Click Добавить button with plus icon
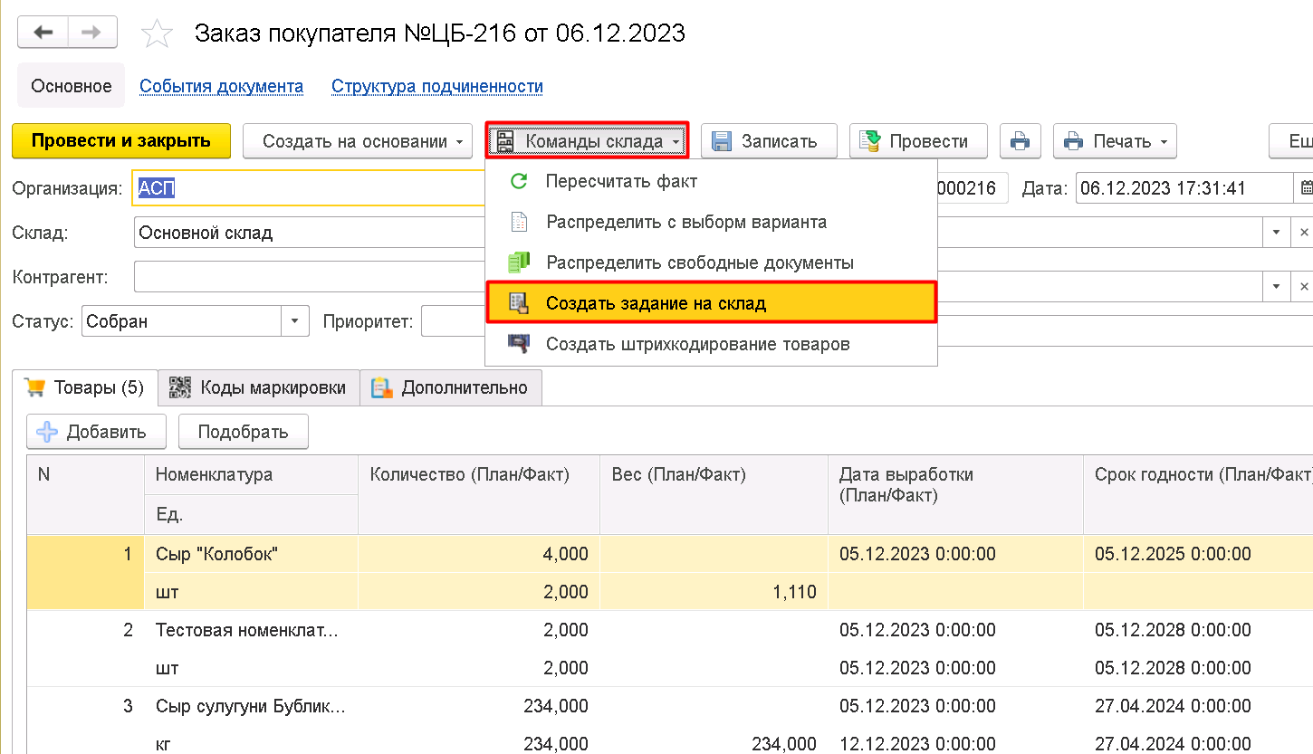This screenshot has height=754, width=1313. pos(96,432)
